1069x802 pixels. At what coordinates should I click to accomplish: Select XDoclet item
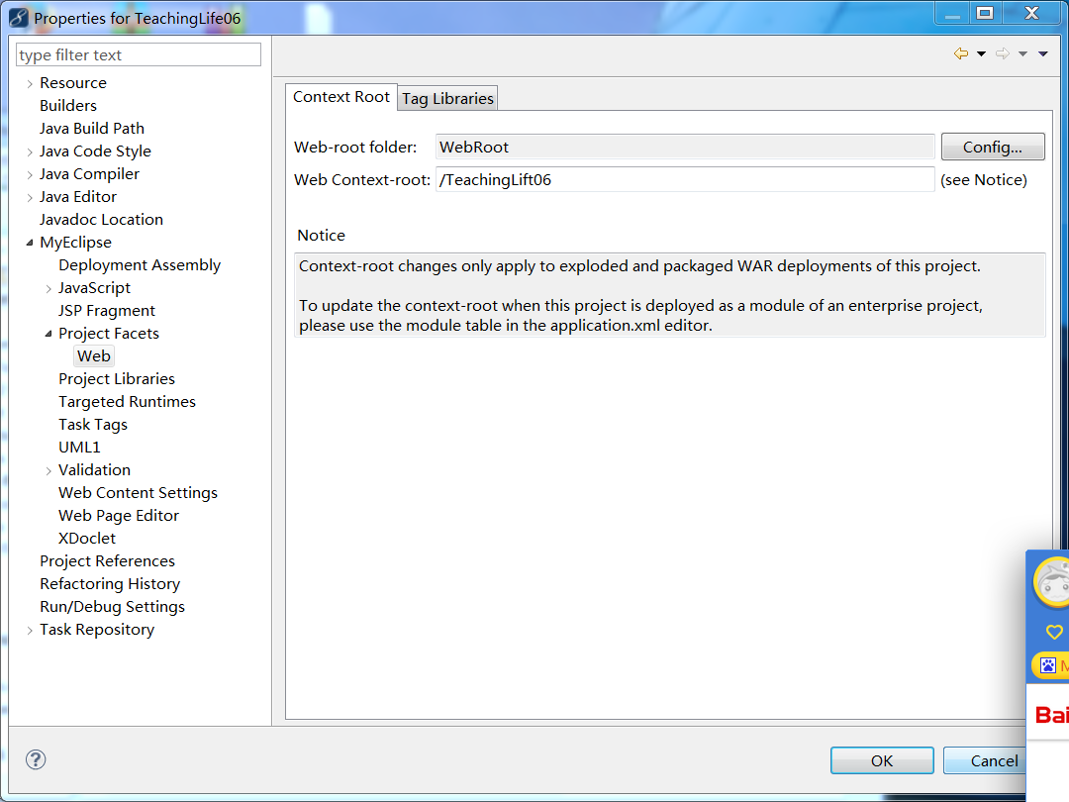point(87,539)
